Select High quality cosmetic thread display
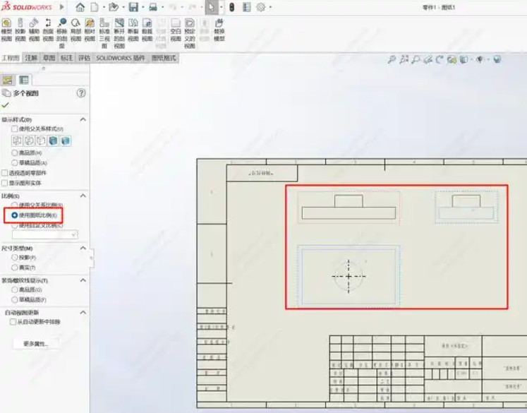Viewport: 527px width, 413px height. [x=14, y=289]
